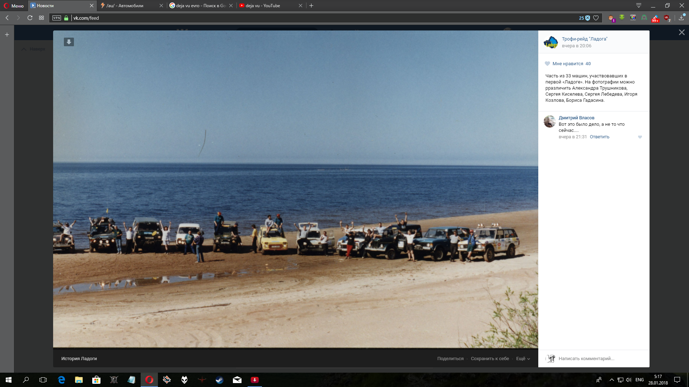The width and height of the screenshot is (689, 387).
Task: Show hidden system tray icons
Action: pyautogui.click(x=611, y=380)
